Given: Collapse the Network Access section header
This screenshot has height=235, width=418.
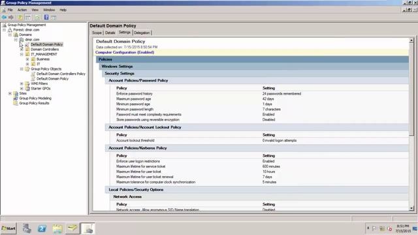Looking at the screenshot, I should tap(259, 196).
